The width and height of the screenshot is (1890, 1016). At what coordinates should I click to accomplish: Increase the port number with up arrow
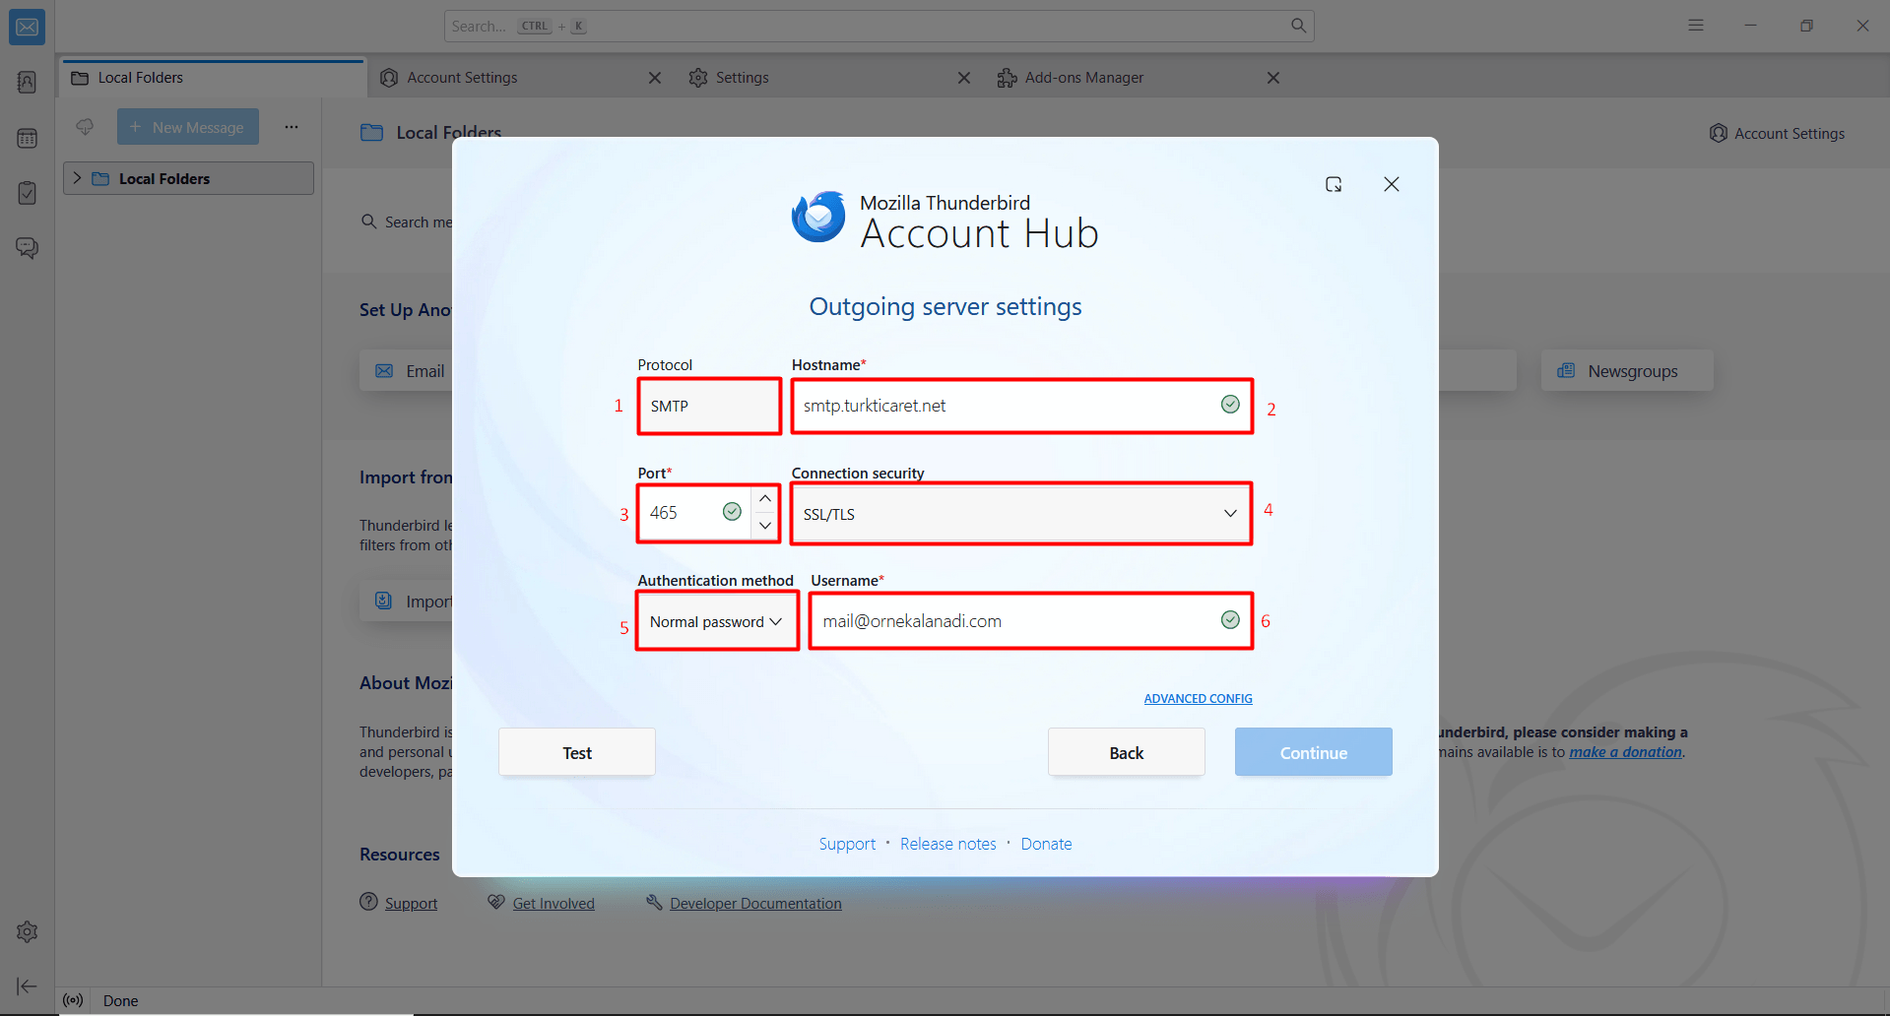tap(765, 499)
